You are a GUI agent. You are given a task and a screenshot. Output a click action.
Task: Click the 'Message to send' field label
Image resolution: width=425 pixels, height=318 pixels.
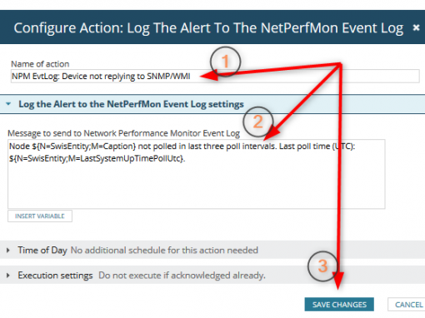click(x=123, y=133)
